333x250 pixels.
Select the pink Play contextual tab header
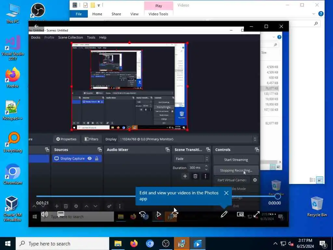[x=159, y=6]
